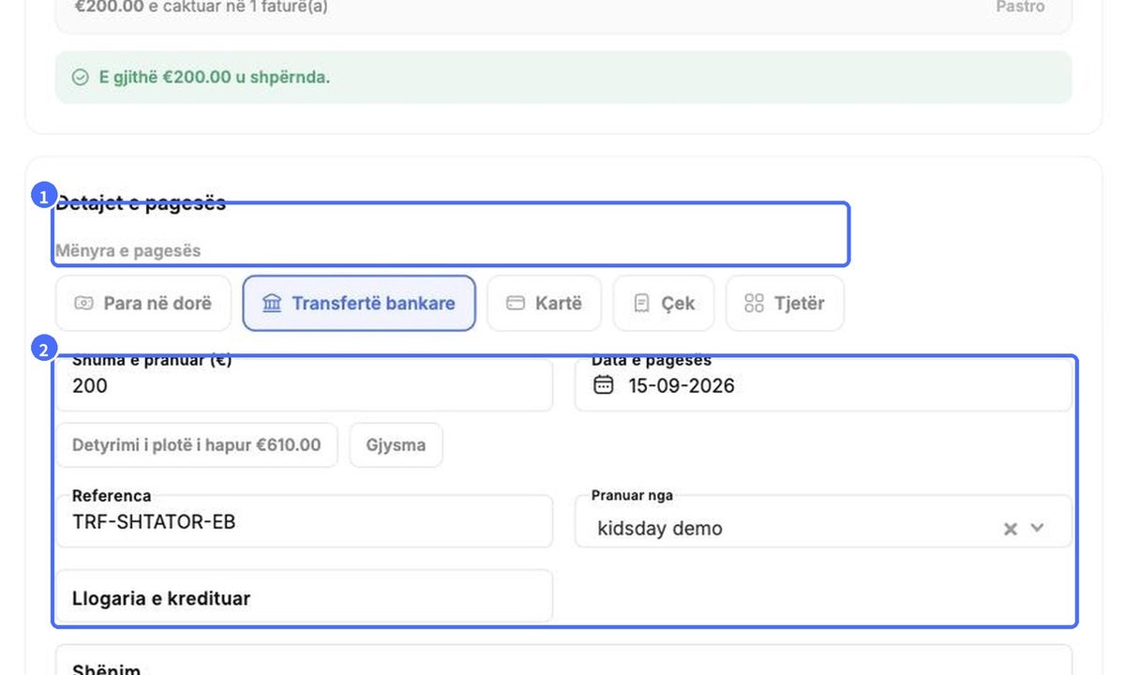Select the Transfertë bankare payment method

click(359, 303)
